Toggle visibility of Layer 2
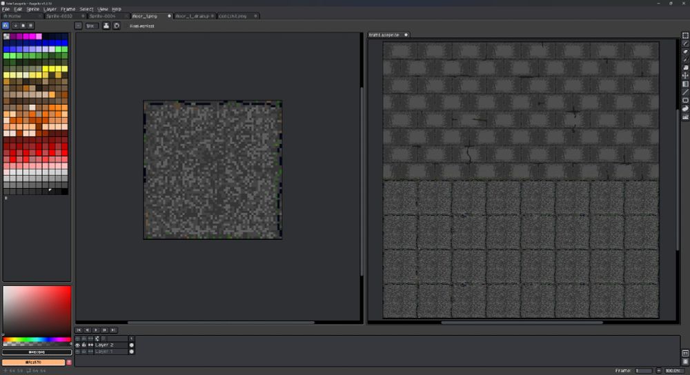Viewport: 690px width, 375px height. click(x=77, y=345)
